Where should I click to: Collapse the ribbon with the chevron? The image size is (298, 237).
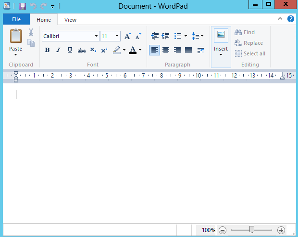[x=280, y=19]
